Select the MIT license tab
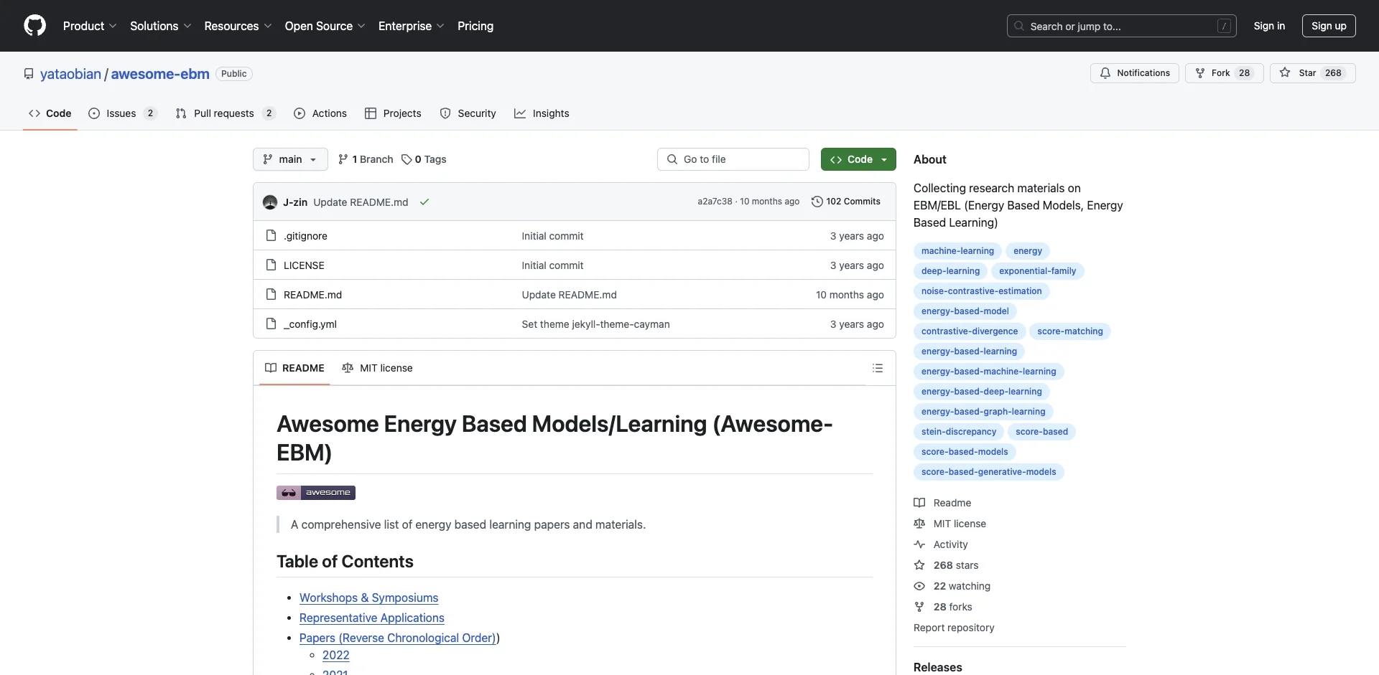The width and height of the screenshot is (1379, 675). coord(377,368)
